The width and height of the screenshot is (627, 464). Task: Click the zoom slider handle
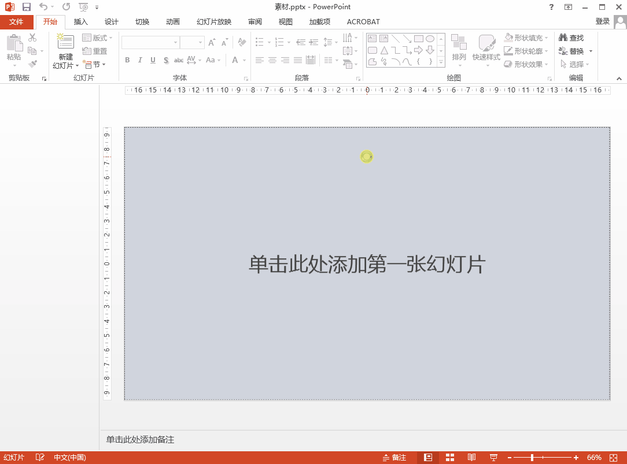[x=532, y=458]
